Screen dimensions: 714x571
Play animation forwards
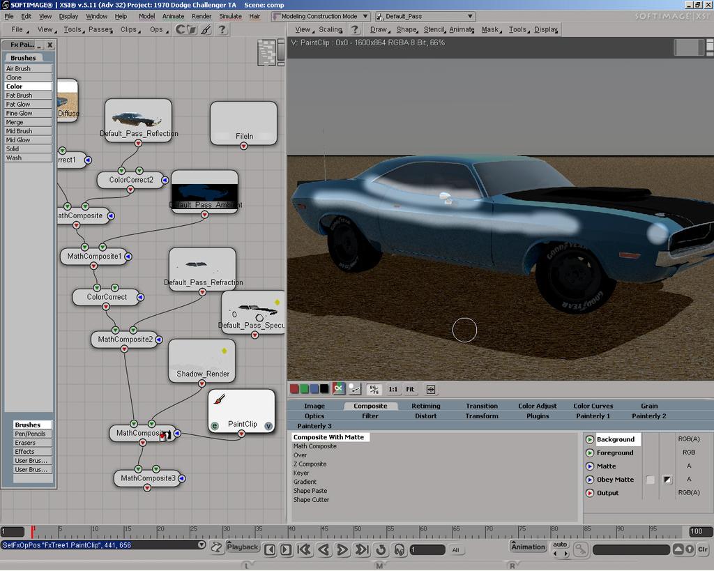[x=342, y=549]
